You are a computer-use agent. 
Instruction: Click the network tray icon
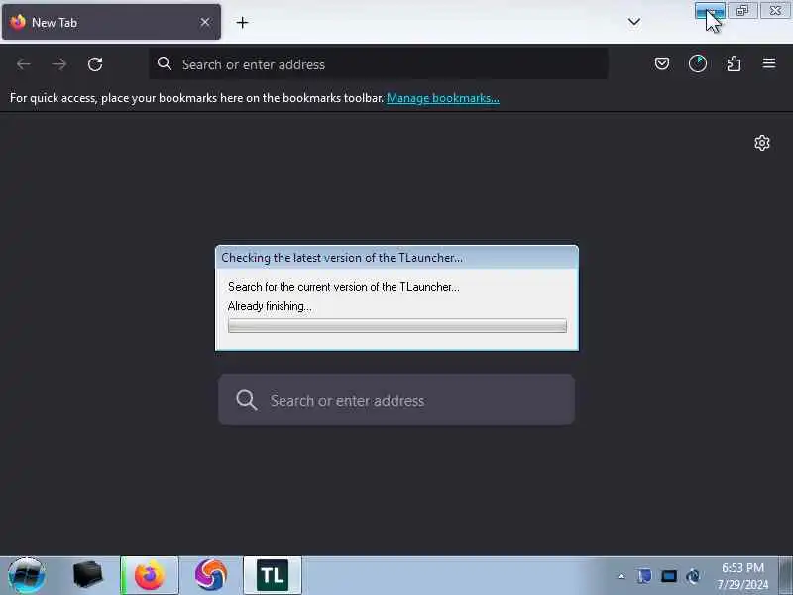(693, 576)
